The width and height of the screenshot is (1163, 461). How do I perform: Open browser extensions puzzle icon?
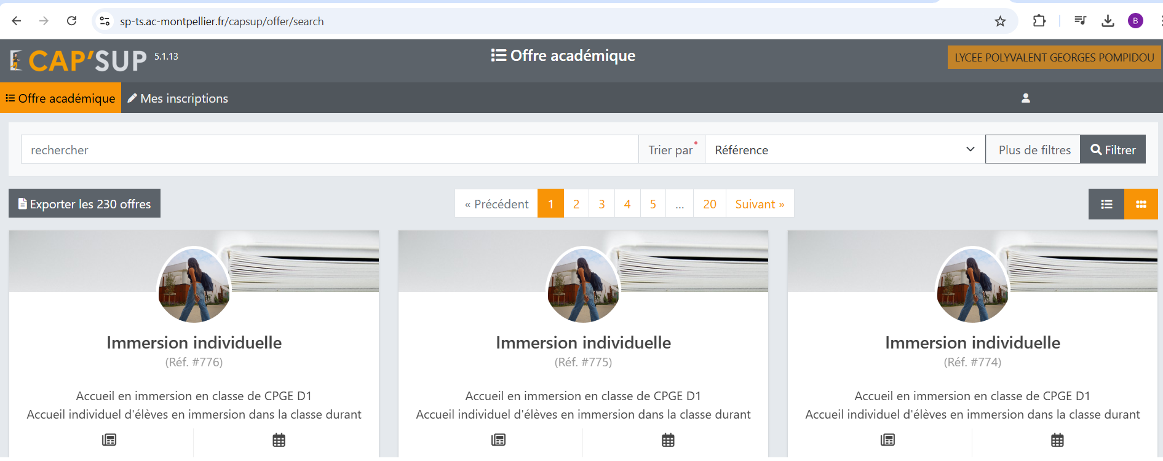[x=1039, y=21]
